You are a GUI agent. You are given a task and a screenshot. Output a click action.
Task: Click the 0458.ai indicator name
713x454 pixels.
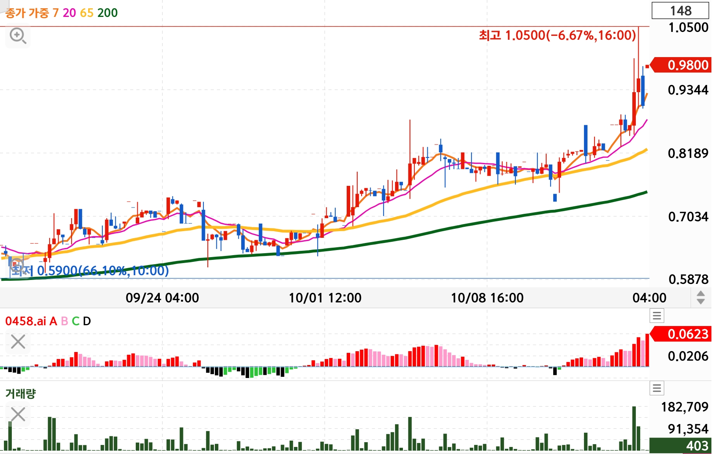pyautogui.click(x=26, y=321)
